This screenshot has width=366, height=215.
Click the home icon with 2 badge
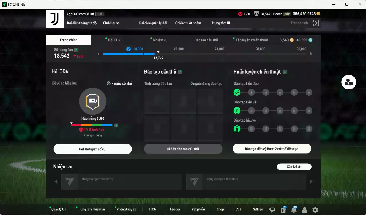283,210
